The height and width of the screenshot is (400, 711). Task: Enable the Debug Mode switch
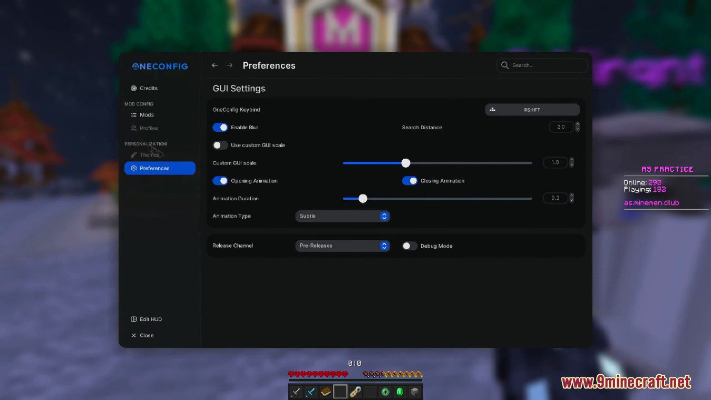click(x=410, y=246)
